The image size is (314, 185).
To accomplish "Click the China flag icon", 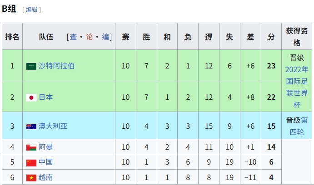I will 31,163.
